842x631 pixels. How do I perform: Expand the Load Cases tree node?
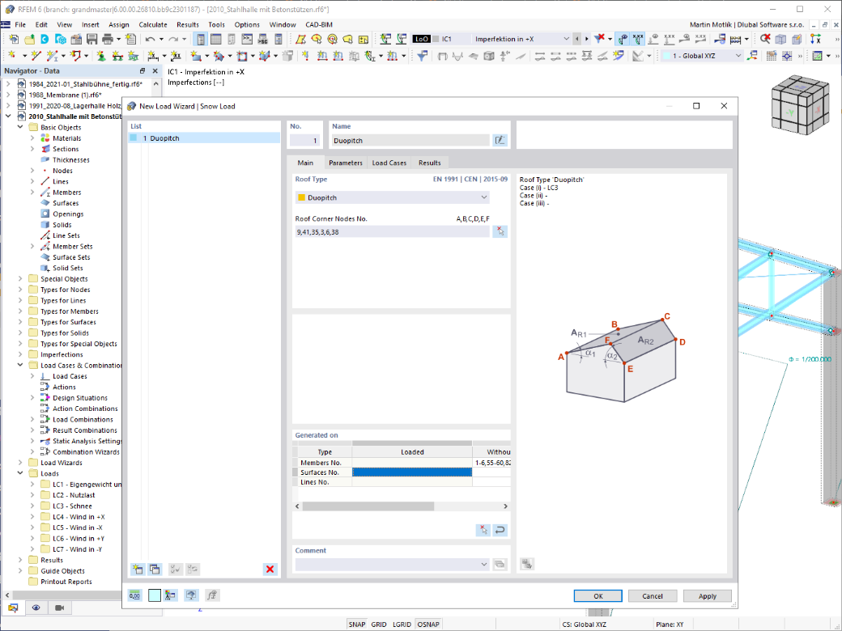[32, 376]
